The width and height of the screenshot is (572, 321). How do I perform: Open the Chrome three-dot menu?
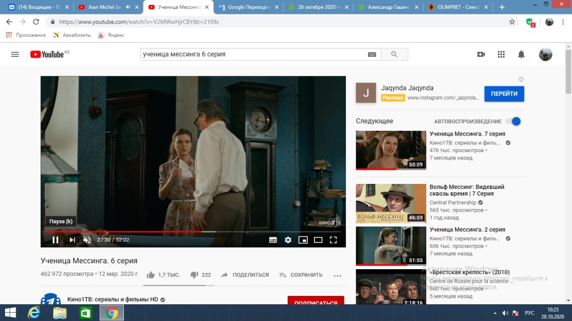[x=563, y=22]
